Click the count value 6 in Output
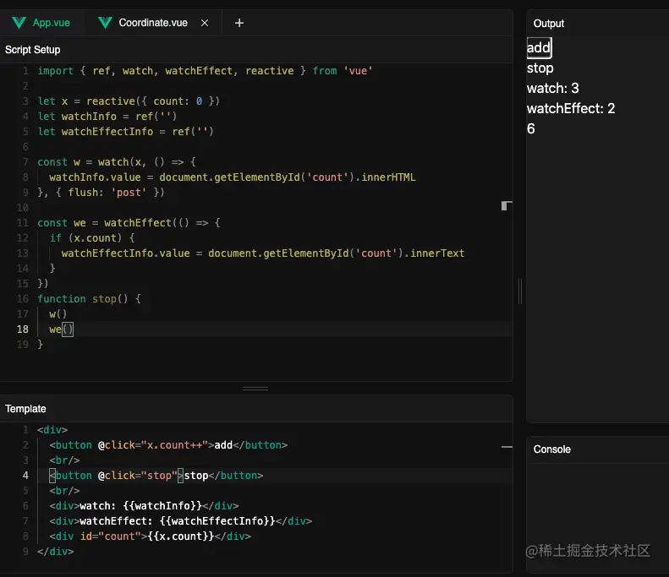 click(x=531, y=128)
